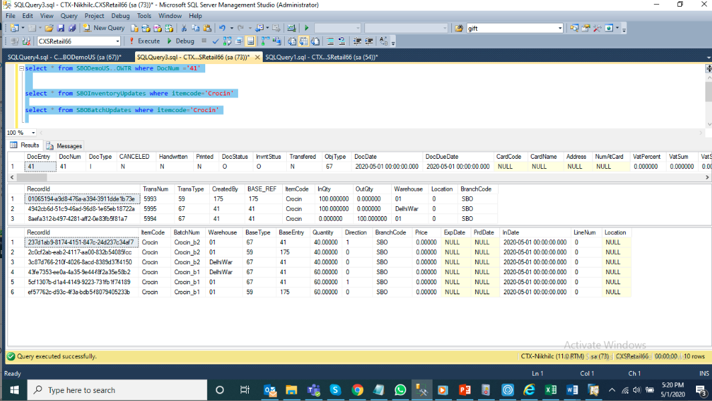Switch to the Messages results tab
Screen dimensions: 712x401
(x=64, y=146)
